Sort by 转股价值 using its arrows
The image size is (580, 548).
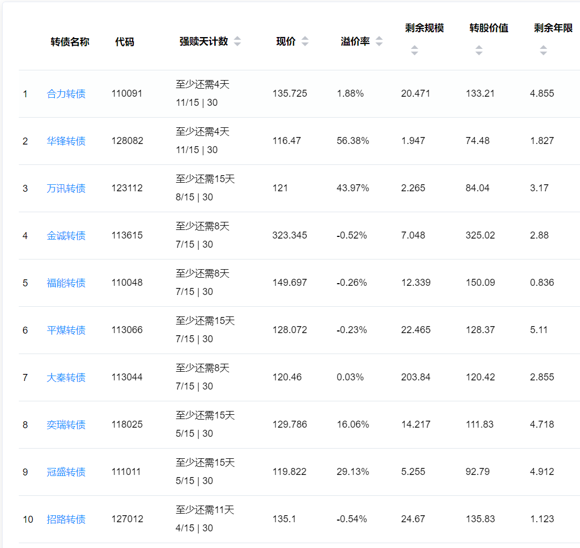tap(479, 51)
